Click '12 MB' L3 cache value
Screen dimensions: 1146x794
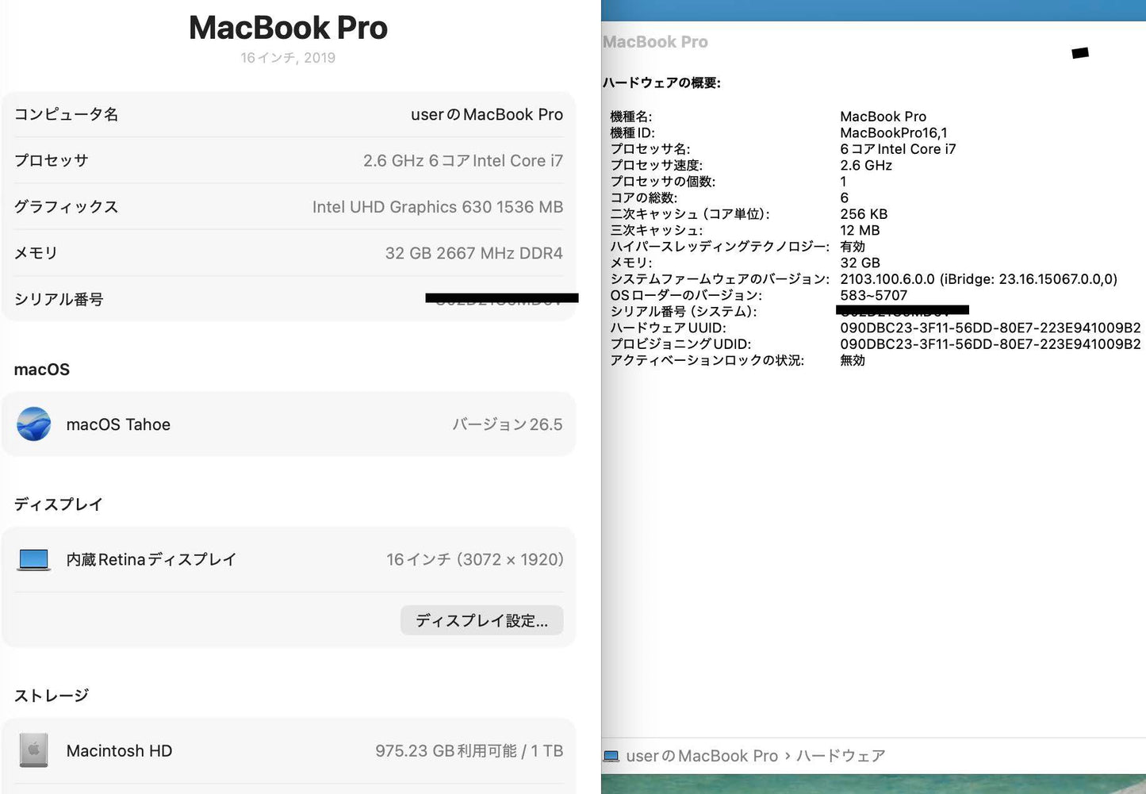click(x=860, y=230)
